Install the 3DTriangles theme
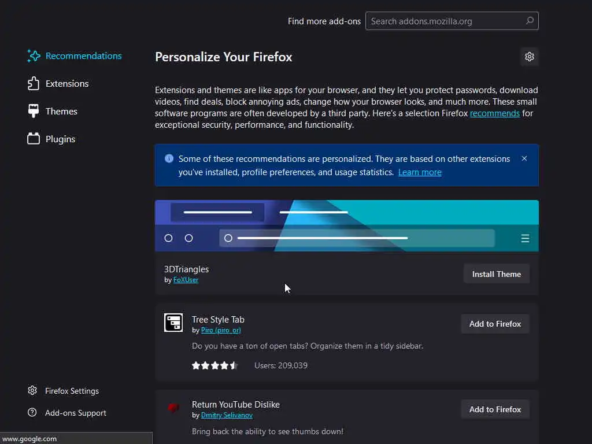 click(x=497, y=274)
